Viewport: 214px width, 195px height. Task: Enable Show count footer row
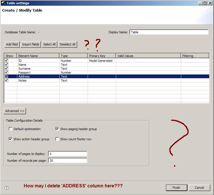57,139
